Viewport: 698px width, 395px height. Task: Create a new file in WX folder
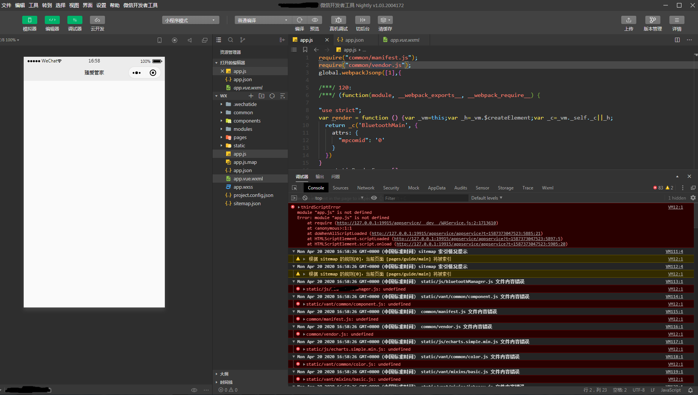(x=251, y=96)
